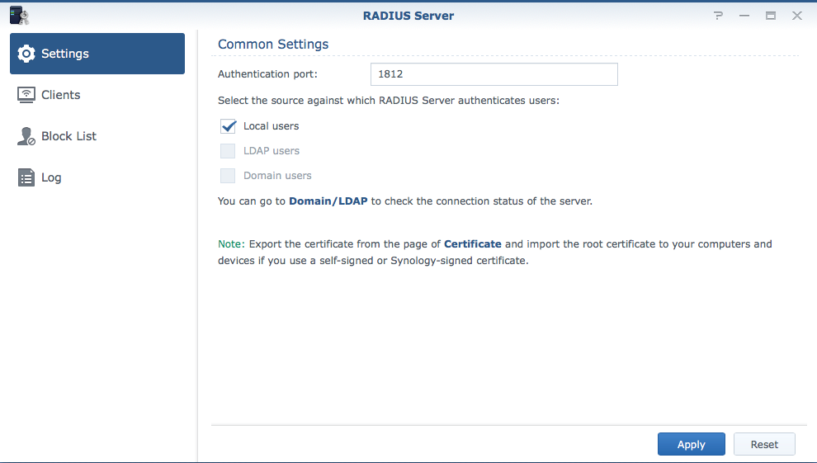Open help with the question mark icon
This screenshot has height=463, width=817.
tap(719, 16)
